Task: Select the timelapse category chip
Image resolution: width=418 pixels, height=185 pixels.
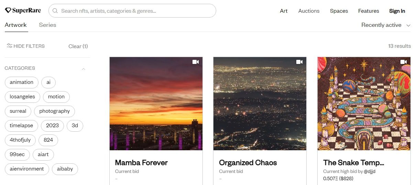Action: [21, 126]
